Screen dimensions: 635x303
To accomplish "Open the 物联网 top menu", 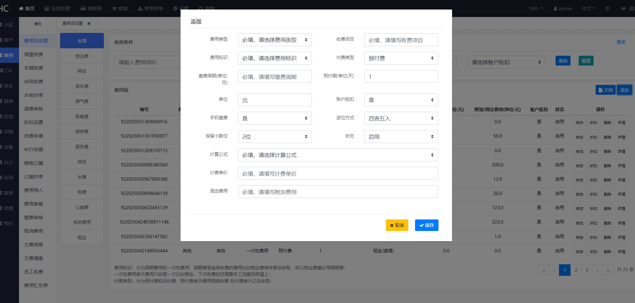I will 91,8.
